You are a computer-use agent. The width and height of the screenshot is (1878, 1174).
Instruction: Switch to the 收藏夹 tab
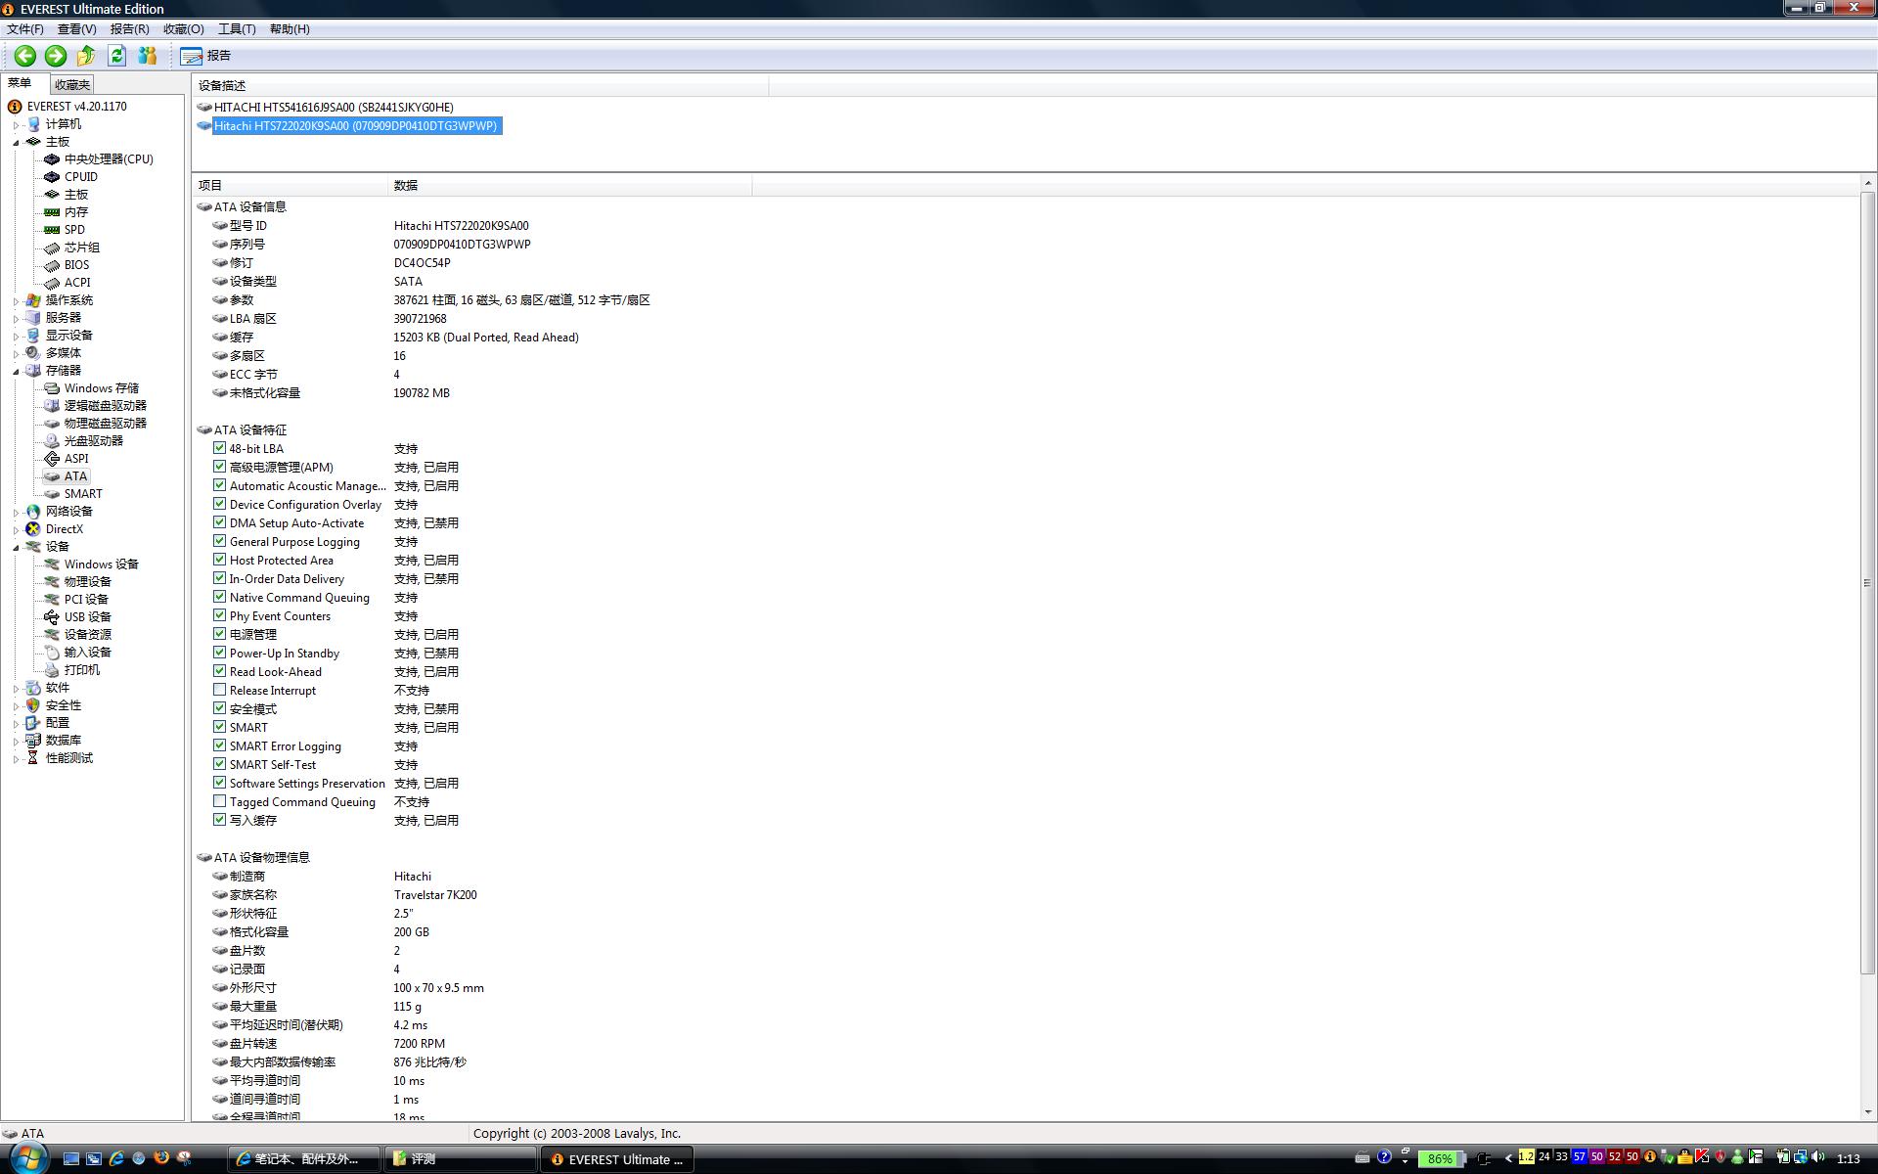[72, 85]
